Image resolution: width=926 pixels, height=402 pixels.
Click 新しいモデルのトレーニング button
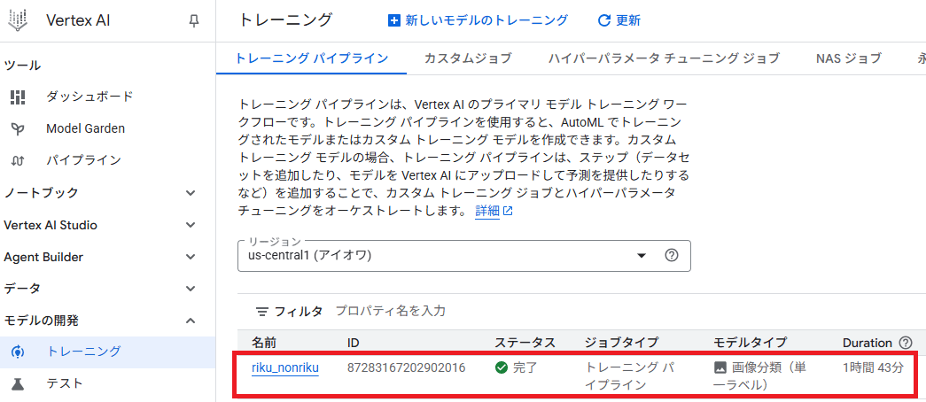tap(478, 20)
